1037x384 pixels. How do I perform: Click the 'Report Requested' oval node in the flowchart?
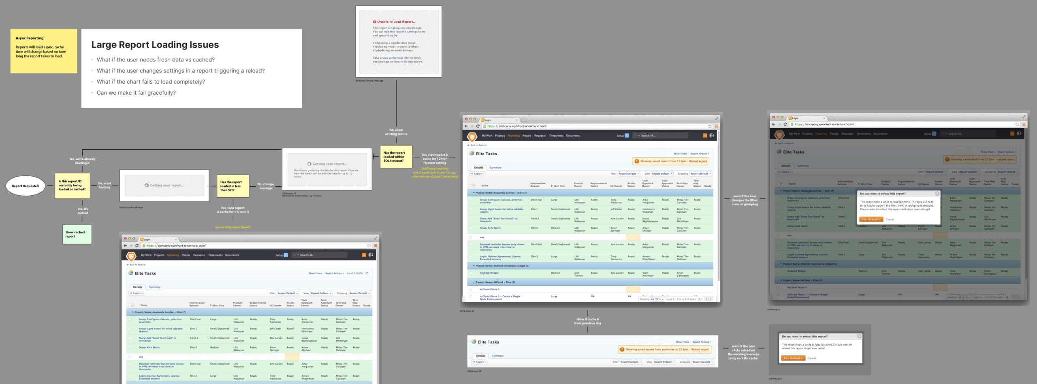25,186
